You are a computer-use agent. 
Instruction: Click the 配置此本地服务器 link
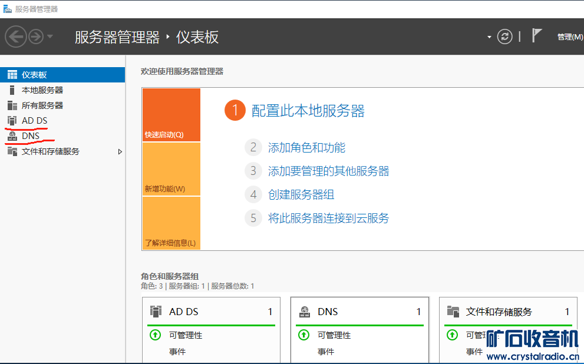[x=308, y=111]
